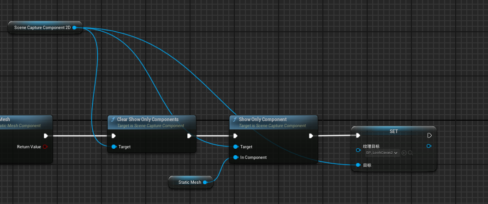This screenshot has height=204, width=488.
Task: Select the Show Only Component node title
Action: pyautogui.click(x=262, y=120)
